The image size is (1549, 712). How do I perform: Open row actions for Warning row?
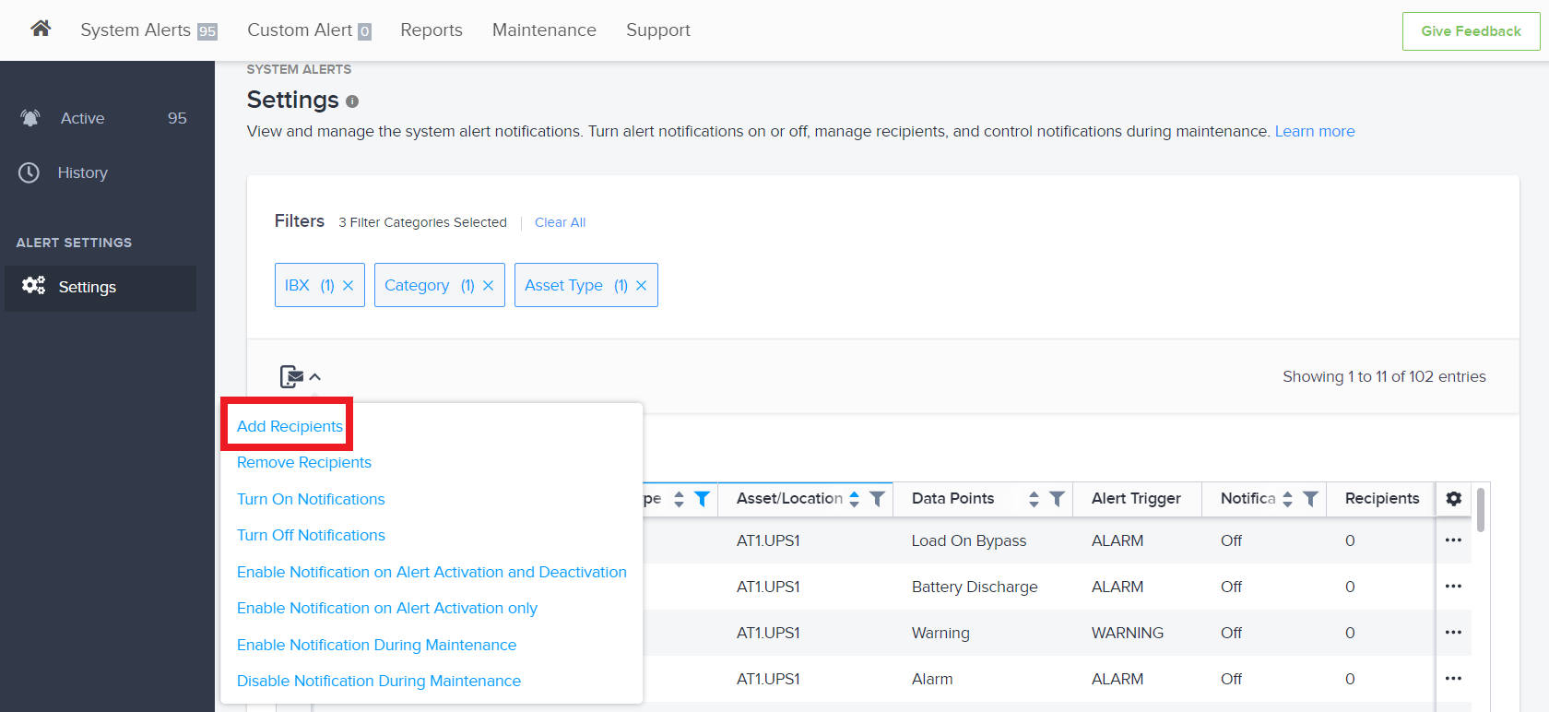(x=1454, y=633)
